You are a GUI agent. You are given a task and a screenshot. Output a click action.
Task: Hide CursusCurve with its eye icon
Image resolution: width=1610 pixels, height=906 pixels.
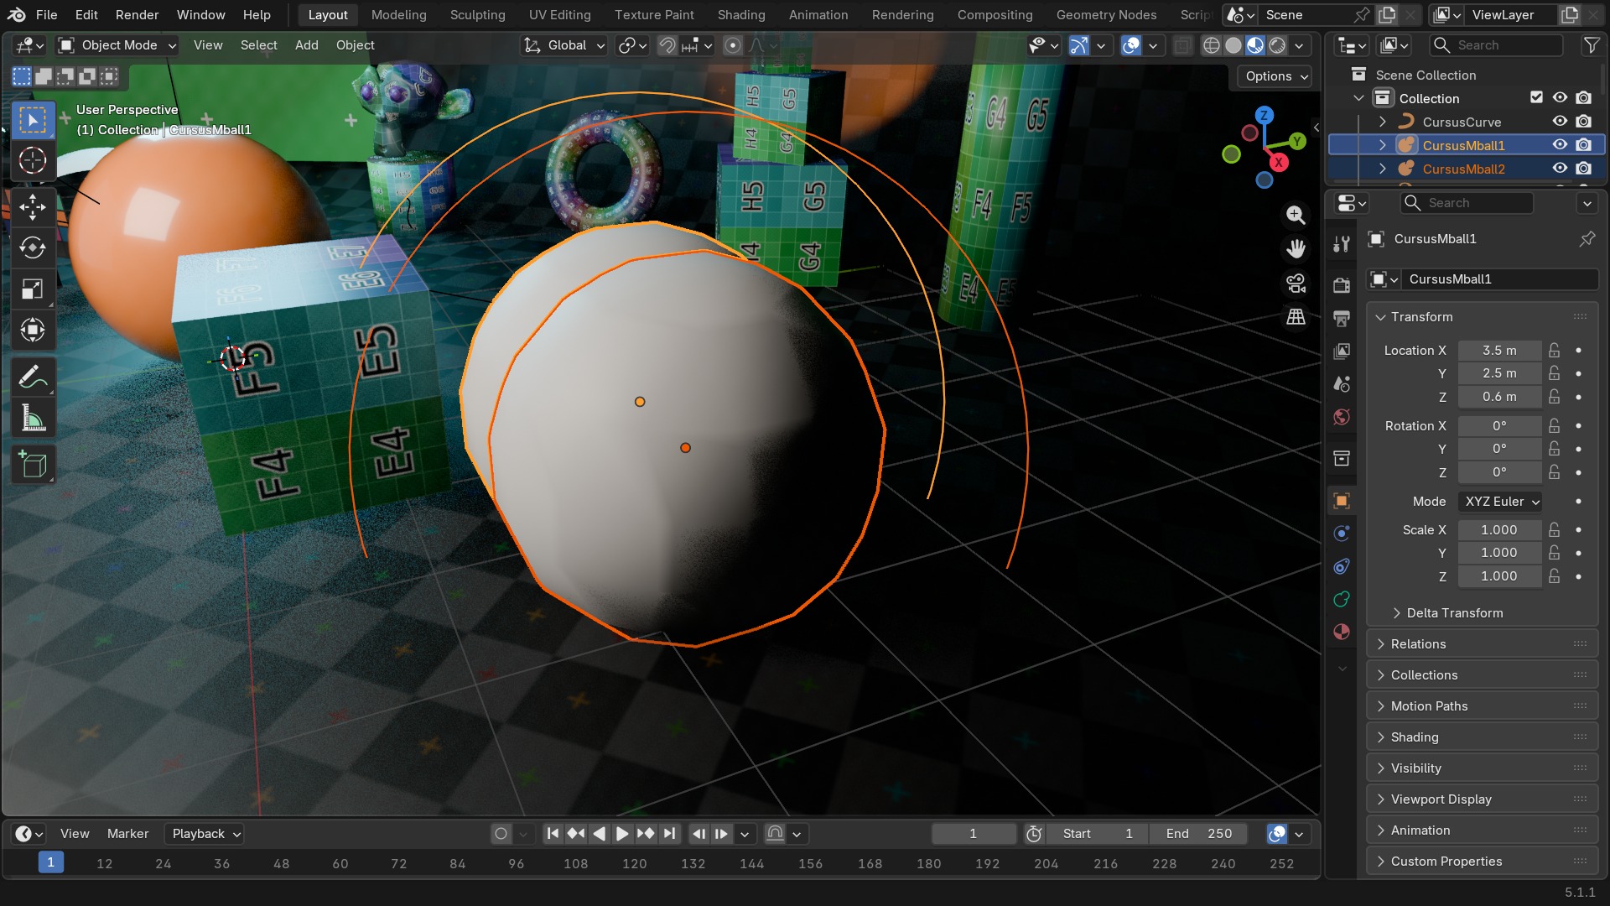[1560, 122]
